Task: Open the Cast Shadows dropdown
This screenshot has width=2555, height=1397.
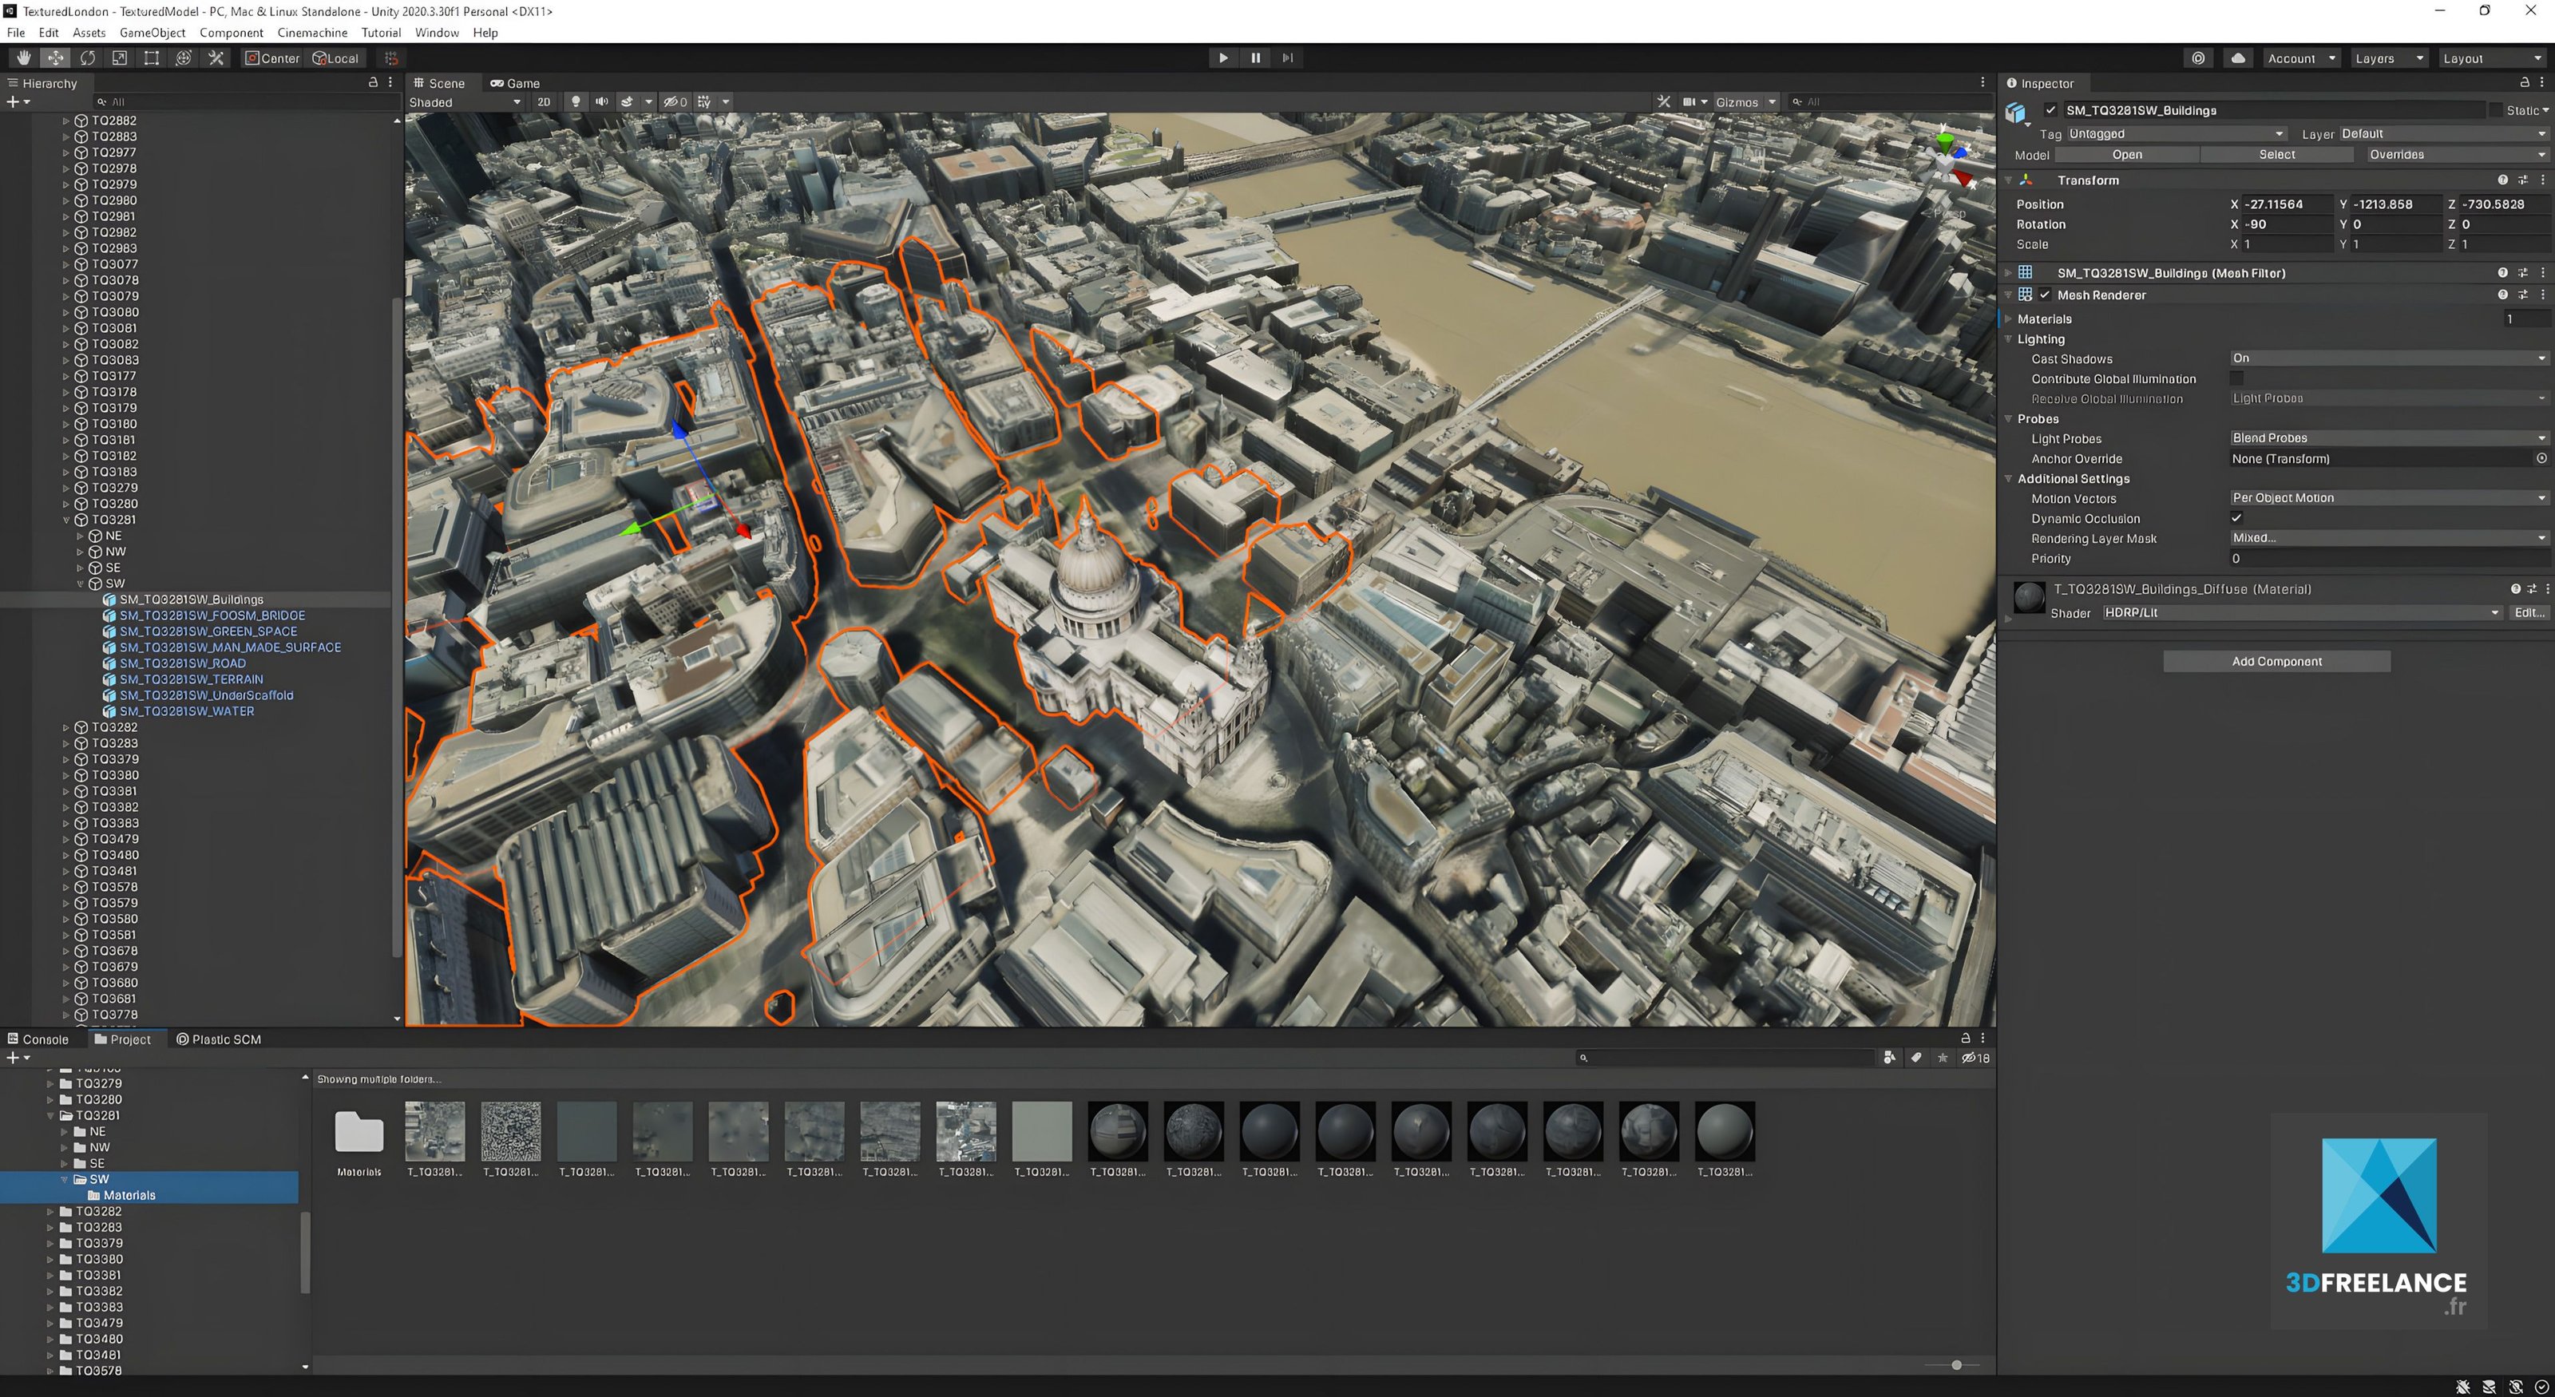Action: [x=2387, y=359]
